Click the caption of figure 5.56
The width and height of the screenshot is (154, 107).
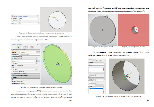[41, 33]
